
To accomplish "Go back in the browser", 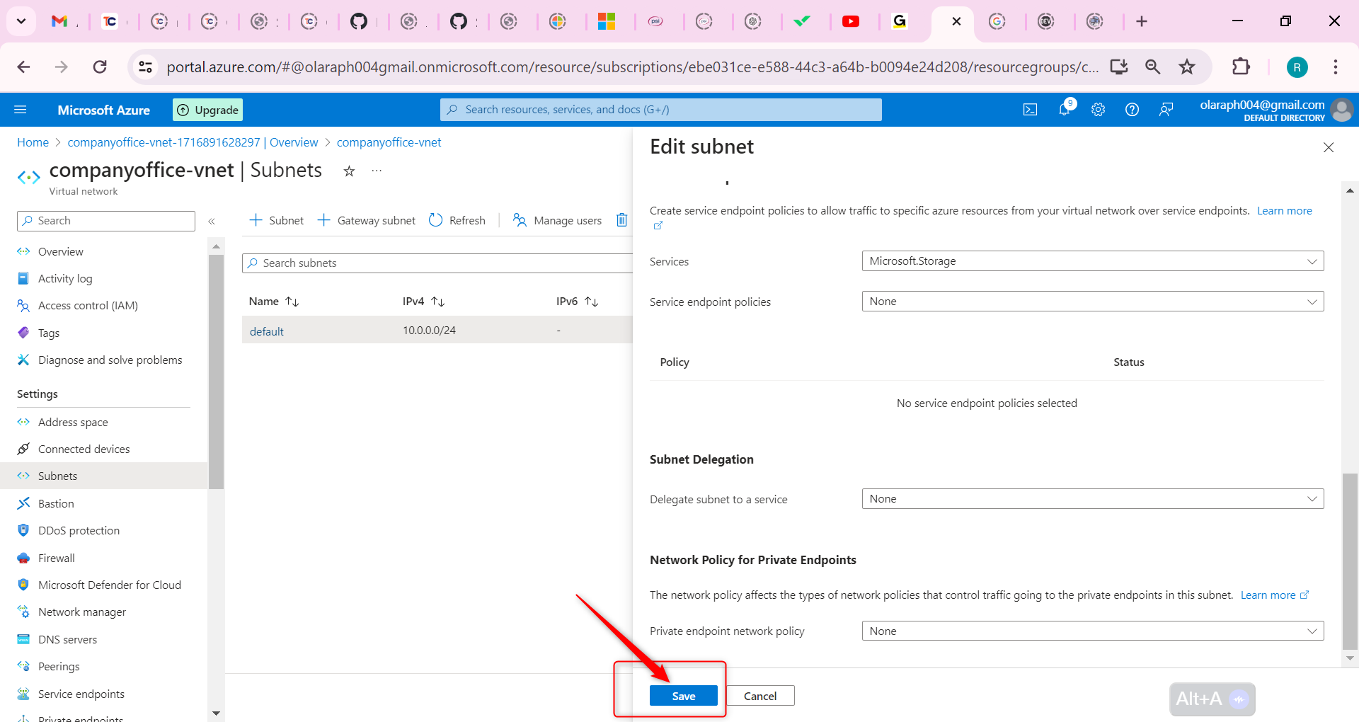I will [x=23, y=67].
